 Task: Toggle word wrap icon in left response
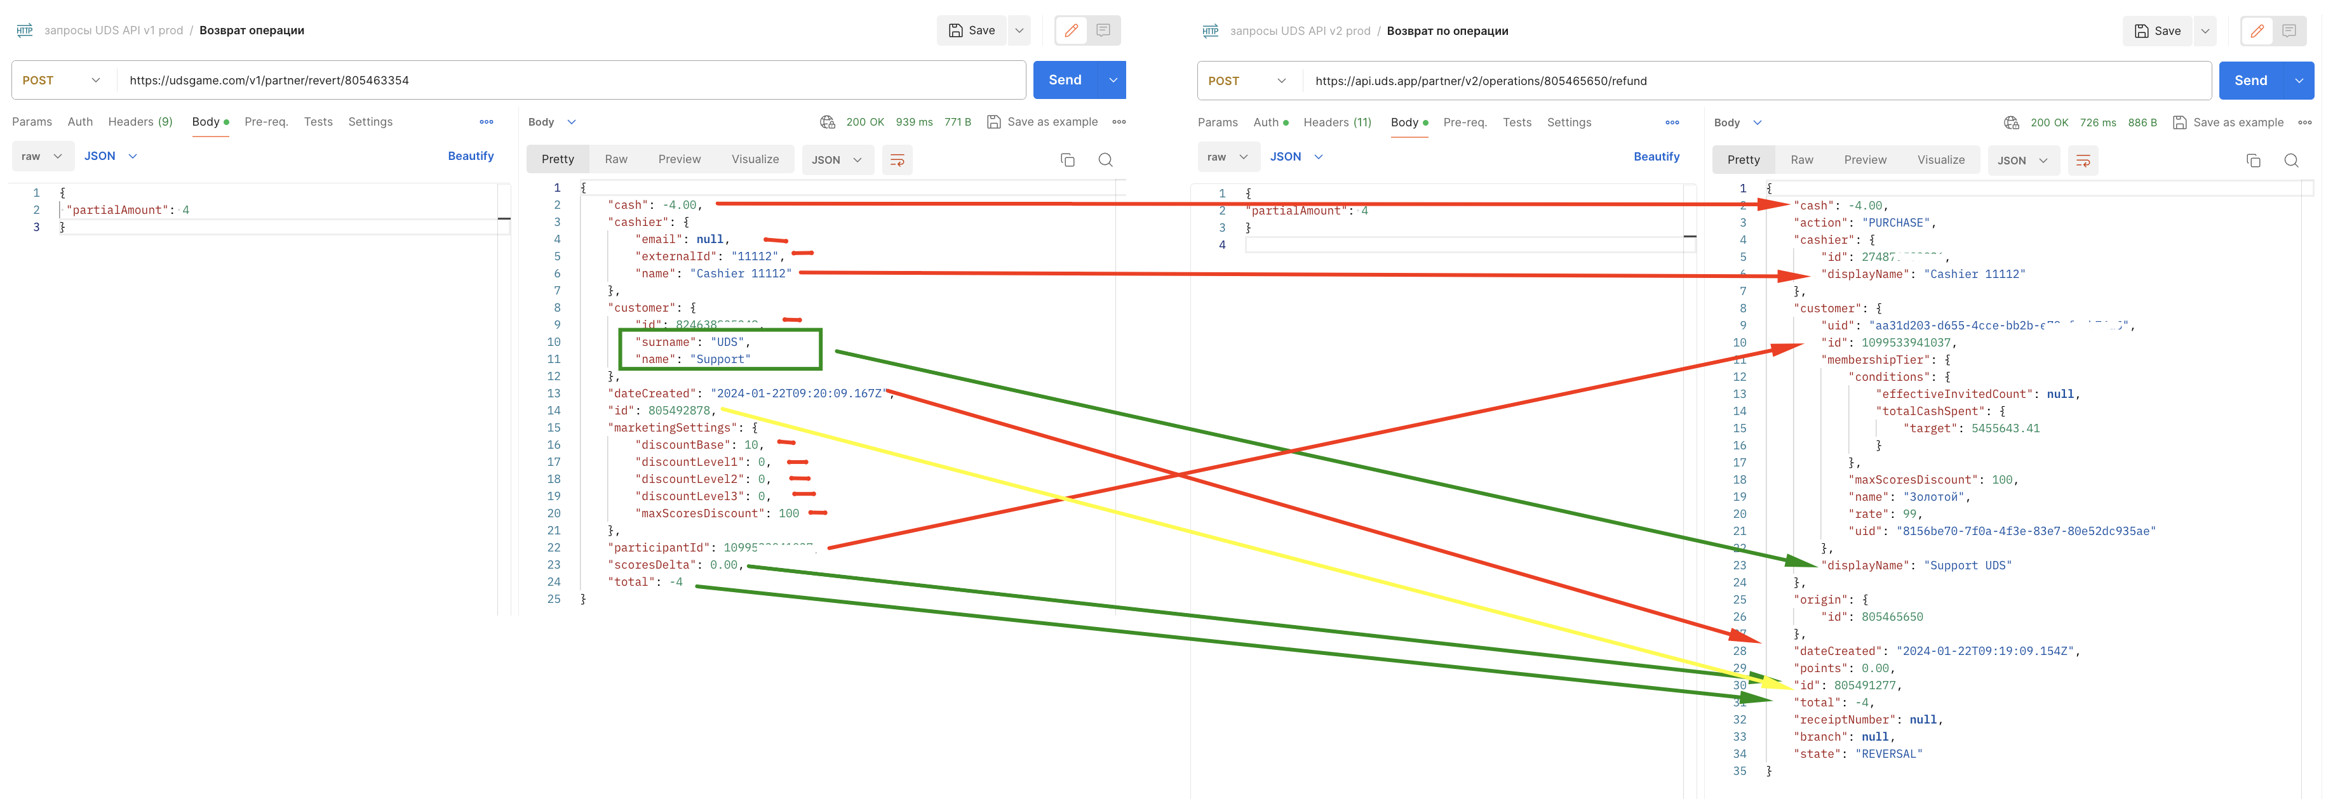click(898, 160)
